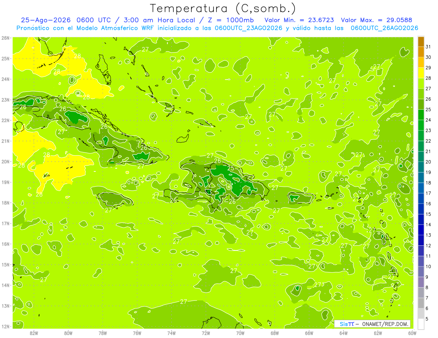Click the lime swatch between 27 and 28

(421, 83)
